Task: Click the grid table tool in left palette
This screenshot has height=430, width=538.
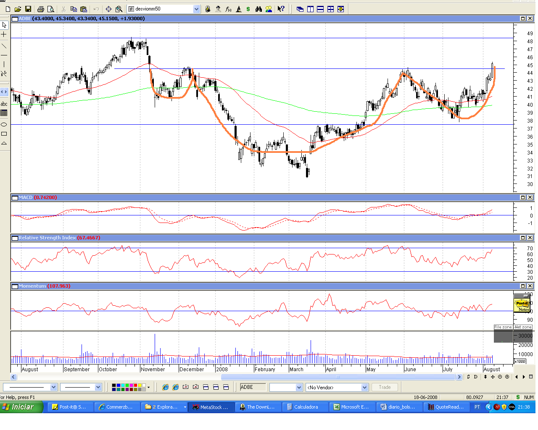Action: [4, 113]
